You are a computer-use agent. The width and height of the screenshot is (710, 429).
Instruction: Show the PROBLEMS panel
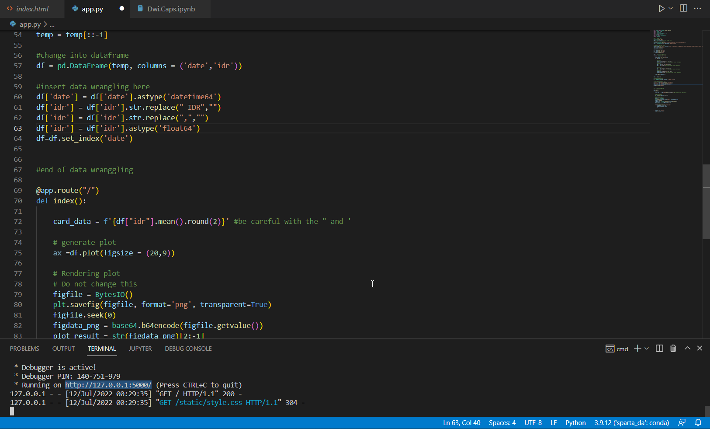(x=24, y=349)
